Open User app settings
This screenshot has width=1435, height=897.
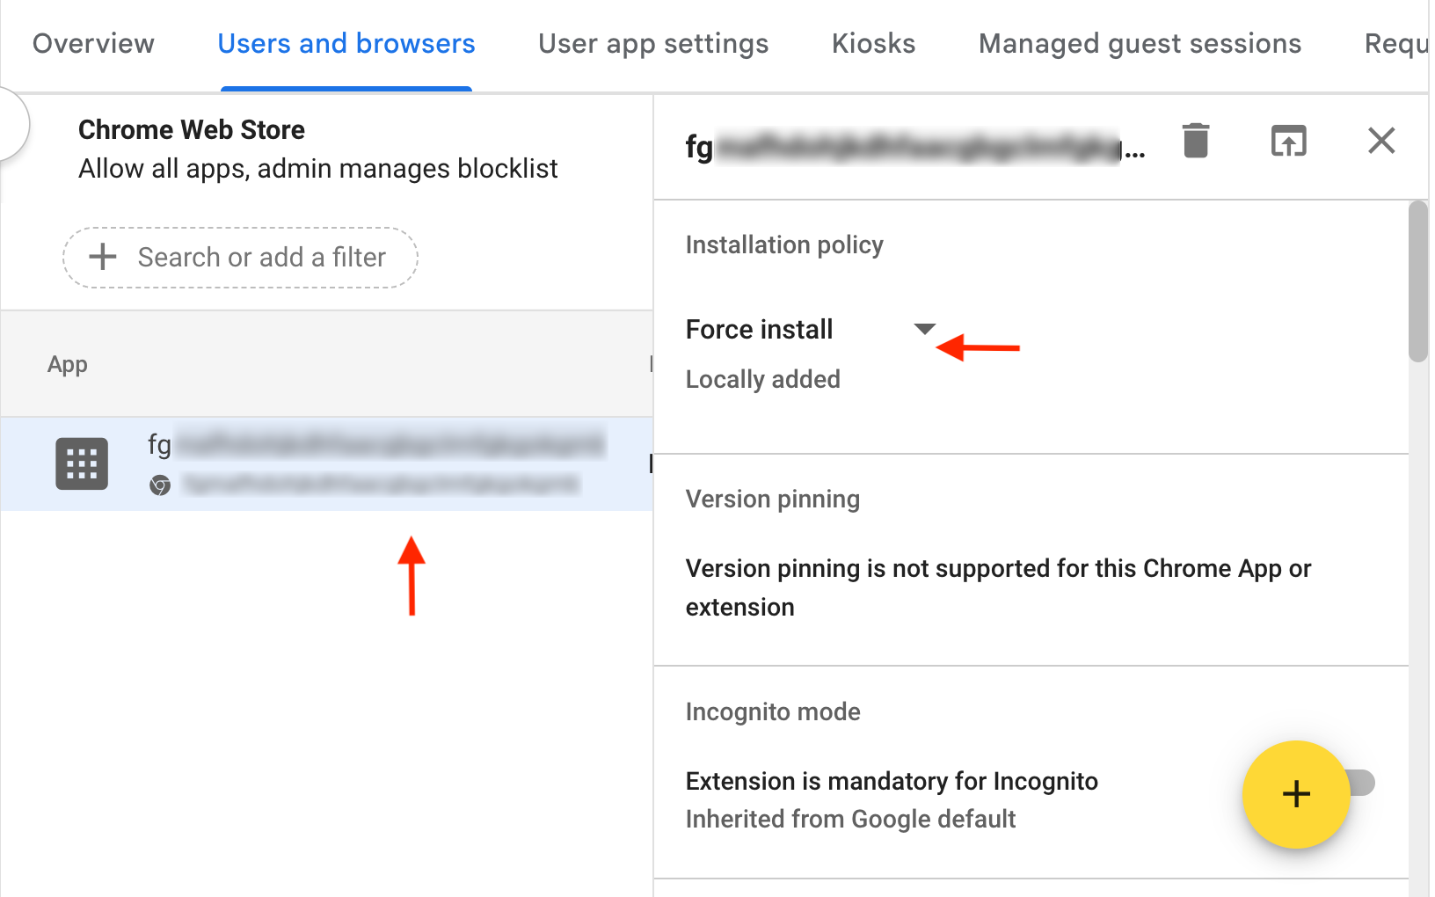click(653, 43)
